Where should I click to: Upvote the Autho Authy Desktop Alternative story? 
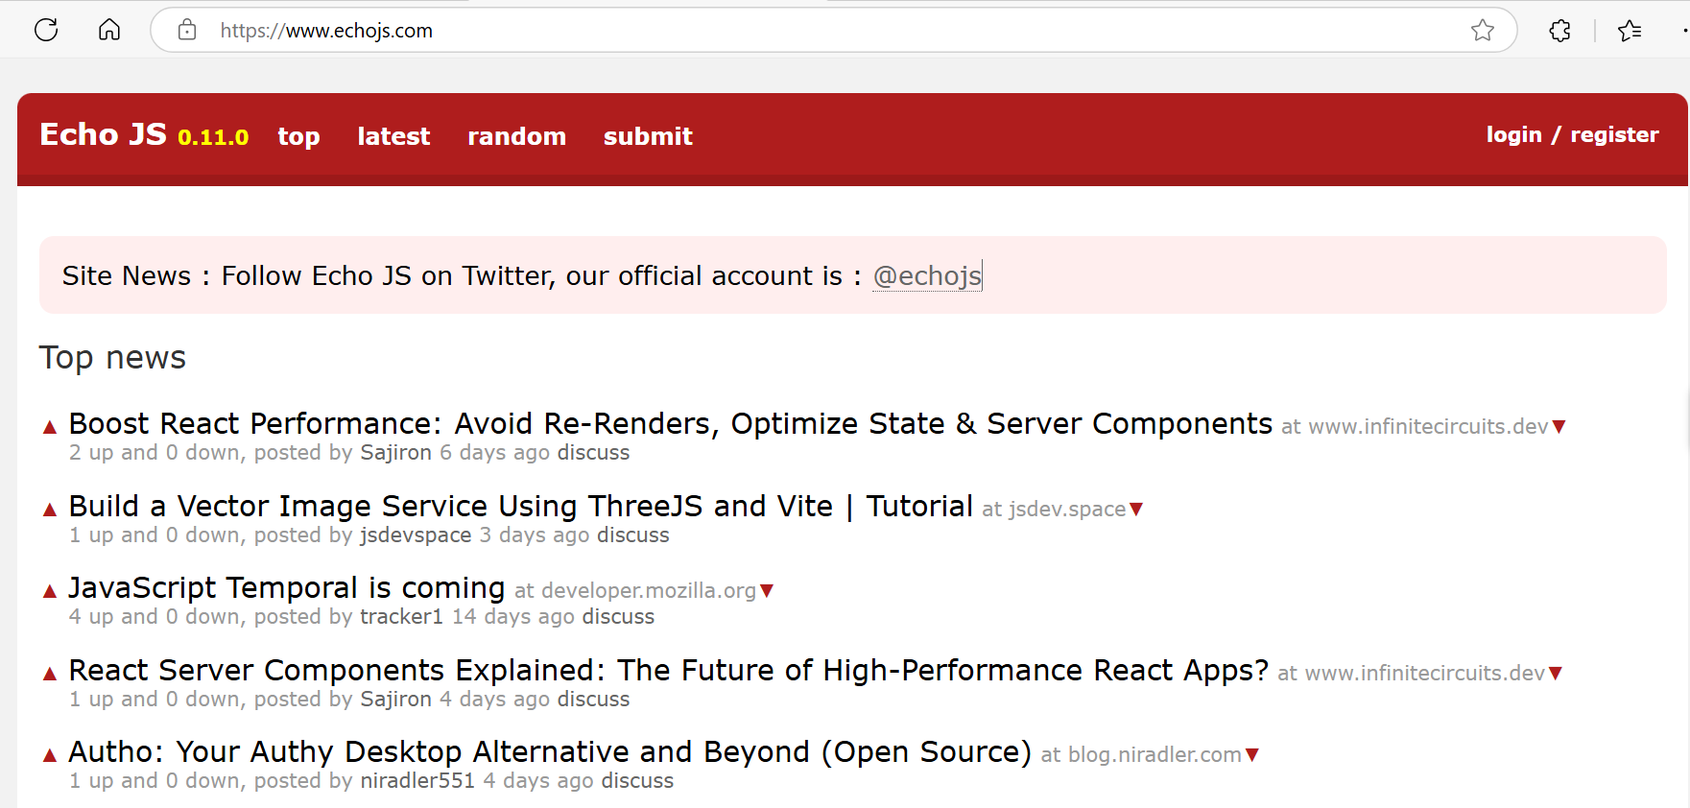click(50, 755)
